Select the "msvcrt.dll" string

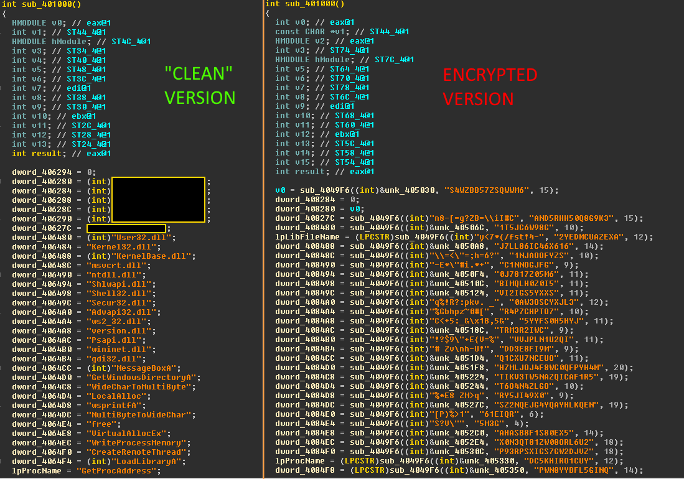coord(116,266)
